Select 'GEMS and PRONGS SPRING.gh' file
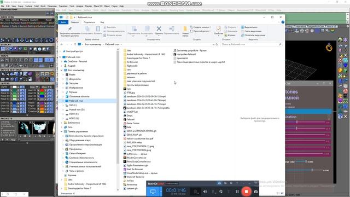This screenshot has width=350, height=197. (x=140, y=131)
